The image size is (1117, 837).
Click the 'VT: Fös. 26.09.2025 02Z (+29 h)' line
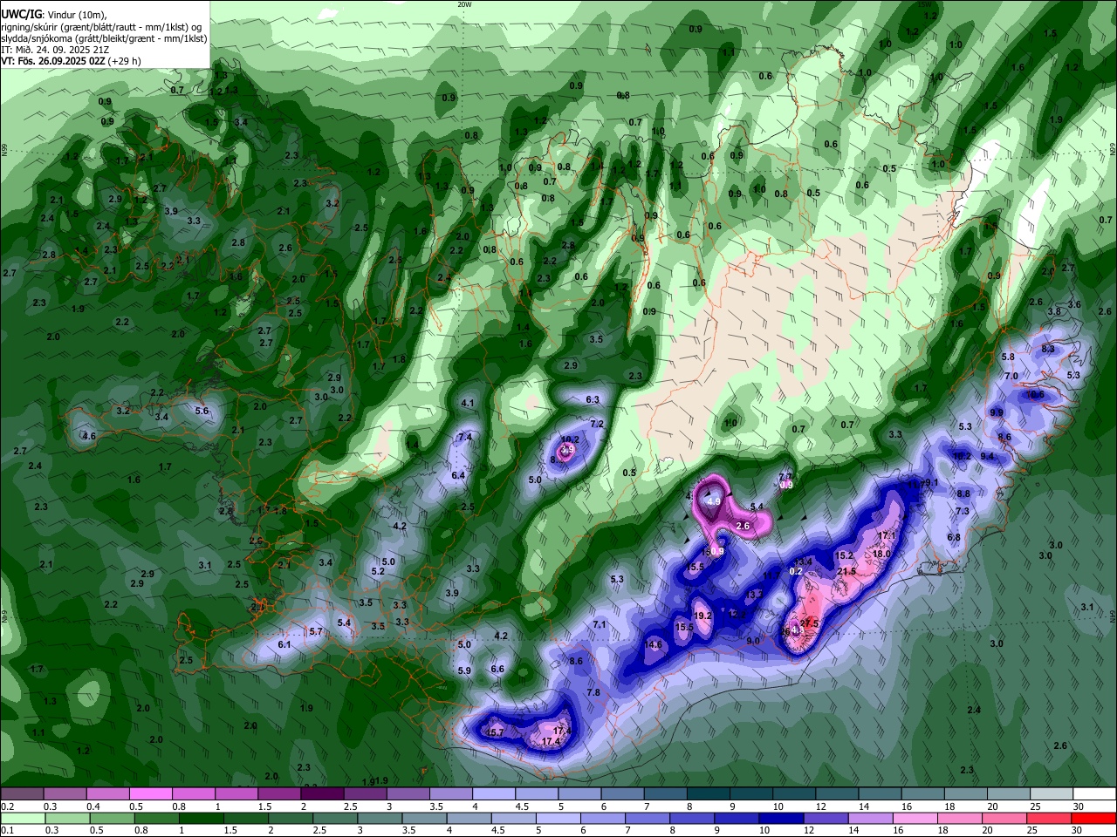(71, 61)
